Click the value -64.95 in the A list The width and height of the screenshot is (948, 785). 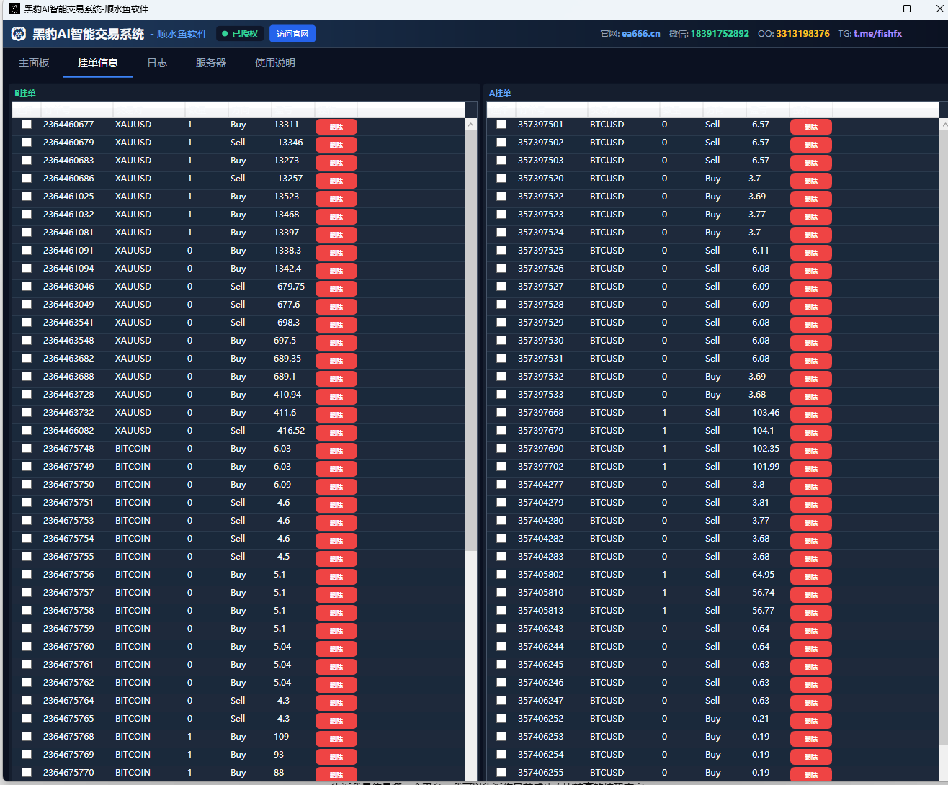point(761,575)
